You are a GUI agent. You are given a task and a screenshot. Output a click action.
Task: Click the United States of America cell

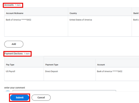click(x=81, y=20)
